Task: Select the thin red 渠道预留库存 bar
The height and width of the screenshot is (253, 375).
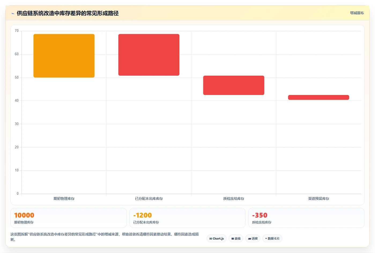Action: click(x=318, y=97)
